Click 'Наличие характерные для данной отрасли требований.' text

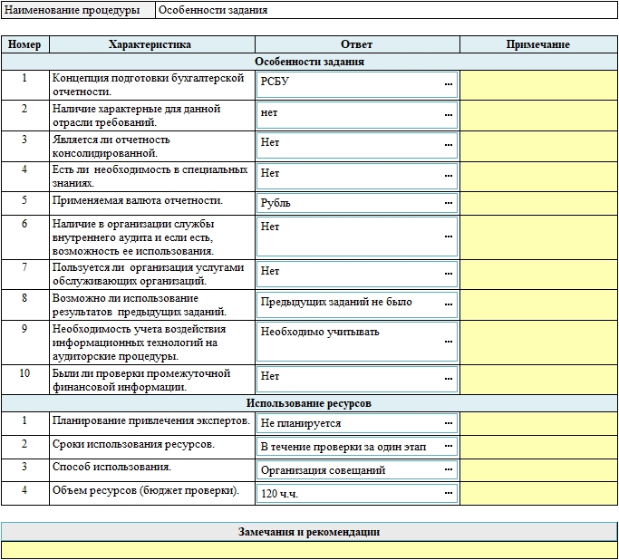click(x=136, y=115)
